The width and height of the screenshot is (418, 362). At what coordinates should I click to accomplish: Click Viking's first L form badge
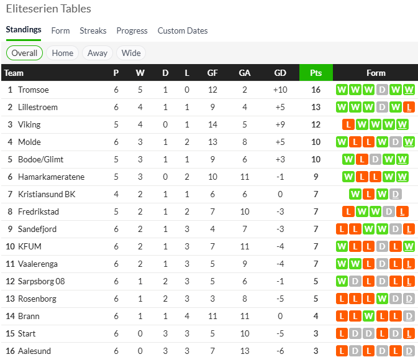point(348,124)
